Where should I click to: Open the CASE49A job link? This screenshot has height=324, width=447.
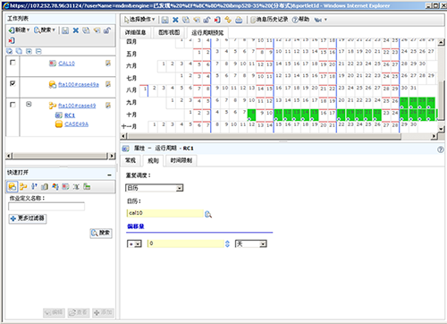click(76, 124)
